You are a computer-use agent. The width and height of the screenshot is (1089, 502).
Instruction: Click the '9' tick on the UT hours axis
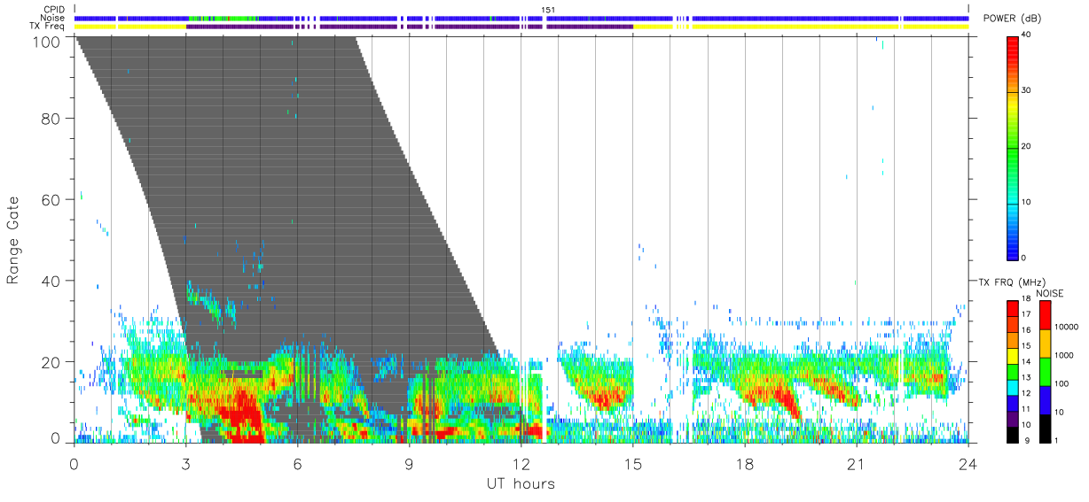pos(409,462)
